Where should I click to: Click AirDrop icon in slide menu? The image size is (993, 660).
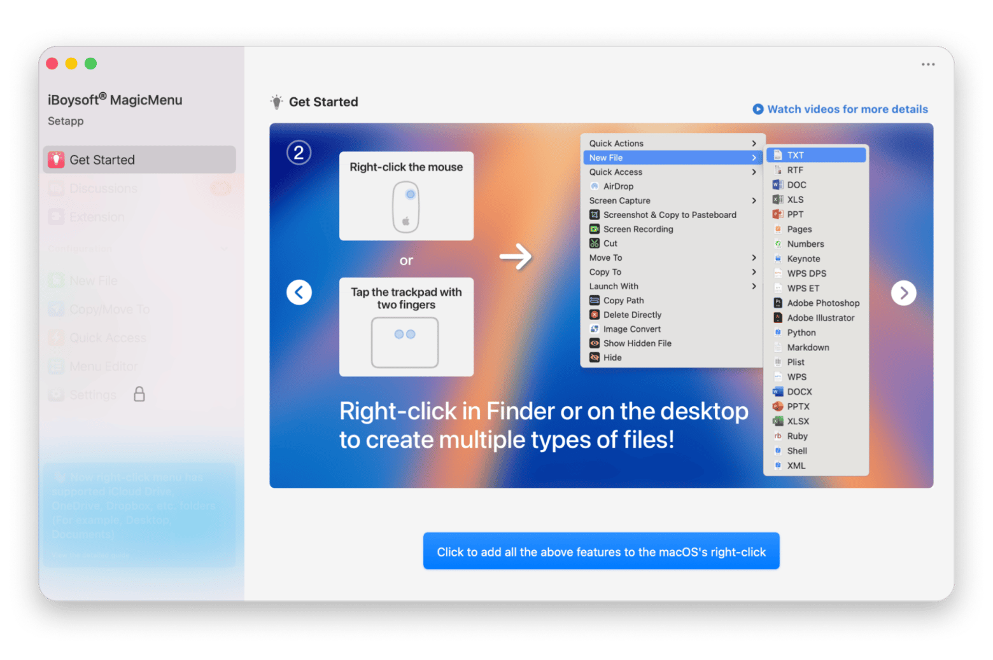point(595,186)
